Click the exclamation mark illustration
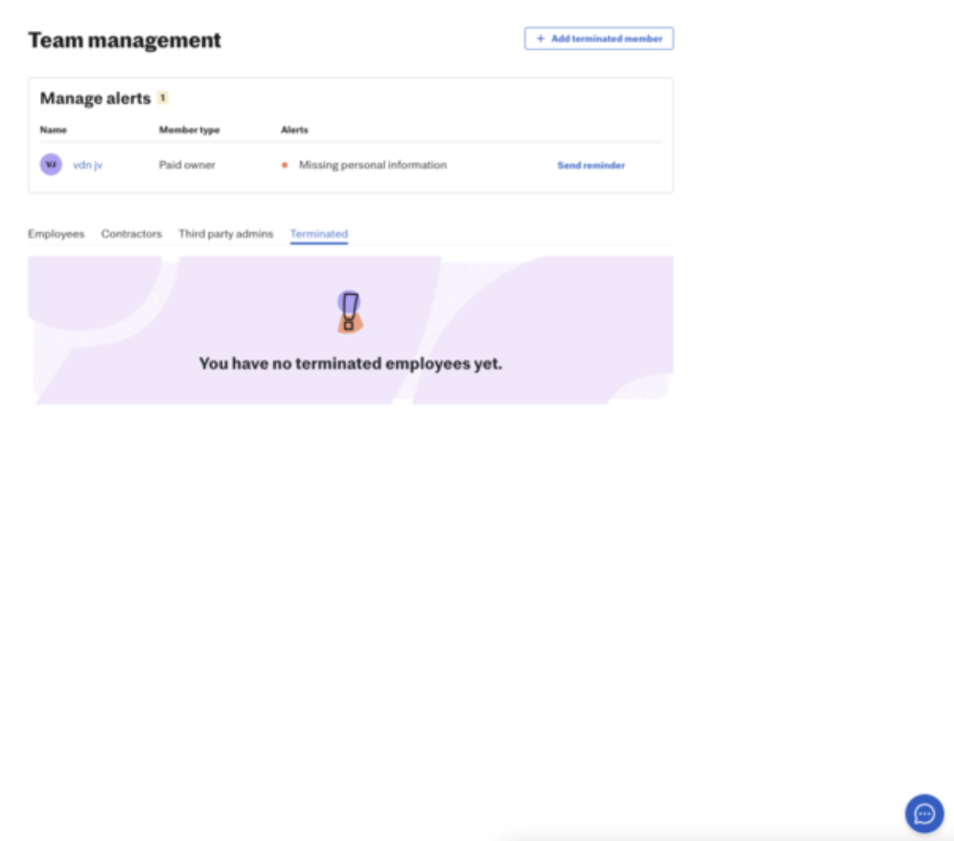Viewport: 954px width, 841px height. [x=350, y=311]
